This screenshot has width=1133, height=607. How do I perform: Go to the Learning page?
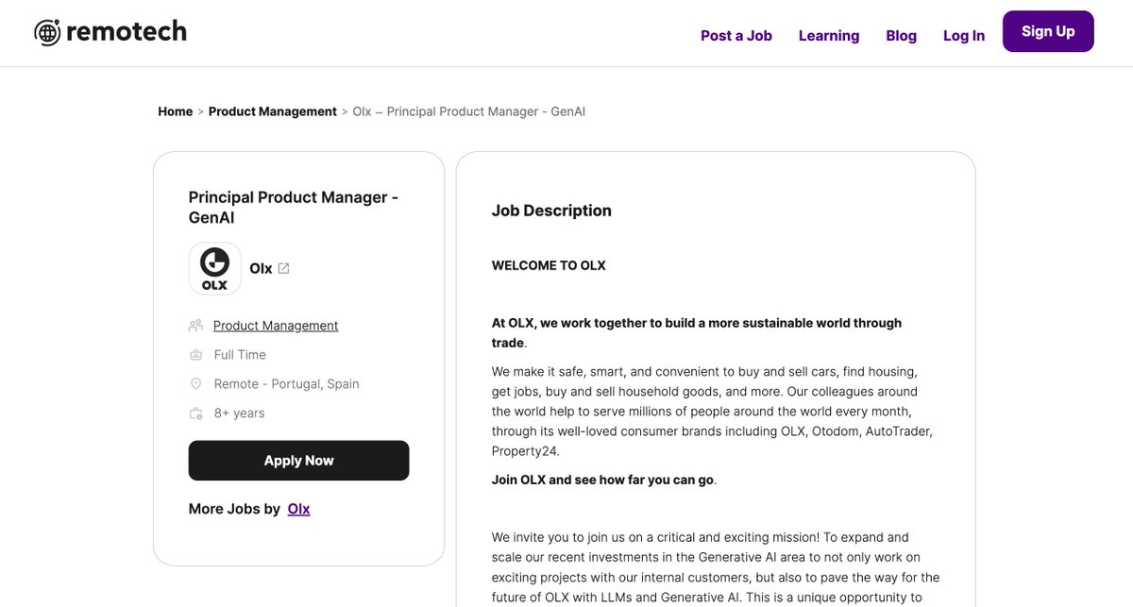click(829, 35)
